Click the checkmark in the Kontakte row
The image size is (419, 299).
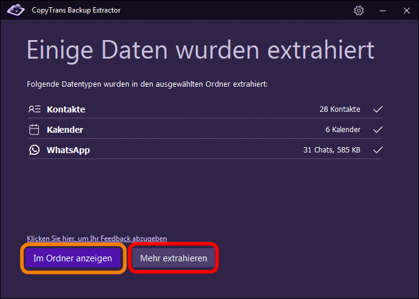(378, 109)
